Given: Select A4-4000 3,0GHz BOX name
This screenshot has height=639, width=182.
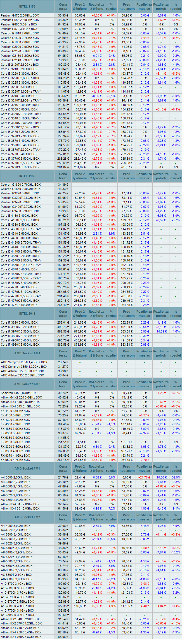Looking at the screenshot, I should [16, 526].
